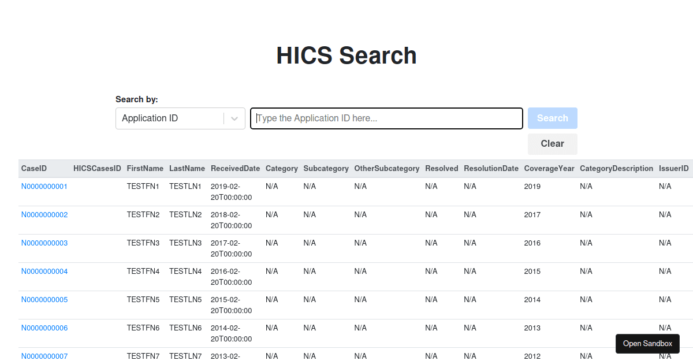Focus the Application ID search input
The width and height of the screenshot is (693, 364).
pyautogui.click(x=386, y=118)
